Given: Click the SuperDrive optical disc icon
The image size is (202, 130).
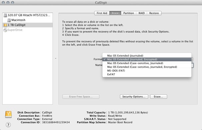Looking at the screenshot, I should (5, 30).
